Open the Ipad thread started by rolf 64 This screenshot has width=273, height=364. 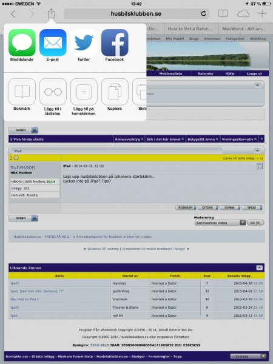click(14, 315)
